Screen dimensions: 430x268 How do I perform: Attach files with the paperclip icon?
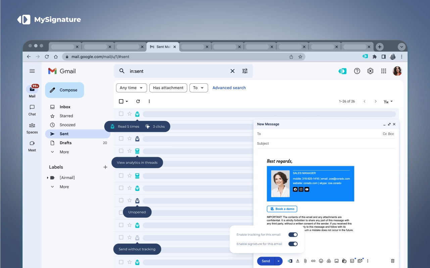(x=305, y=261)
